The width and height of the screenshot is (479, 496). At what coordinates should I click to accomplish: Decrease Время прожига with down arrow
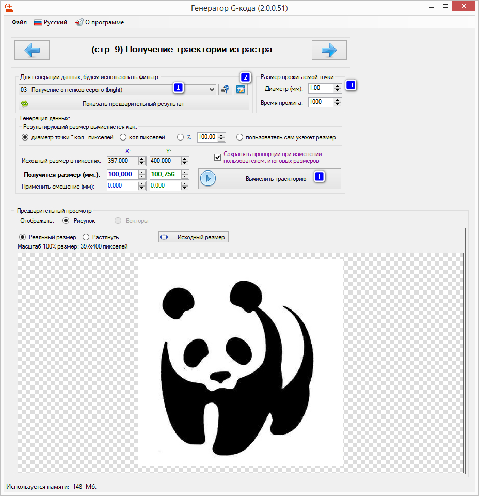coord(338,104)
